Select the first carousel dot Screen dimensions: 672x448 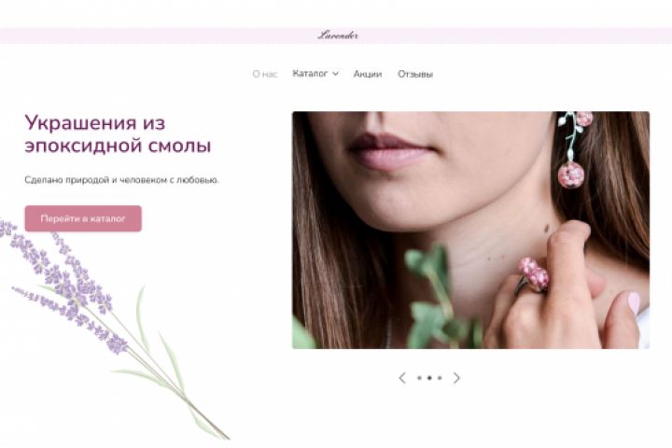[419, 378]
